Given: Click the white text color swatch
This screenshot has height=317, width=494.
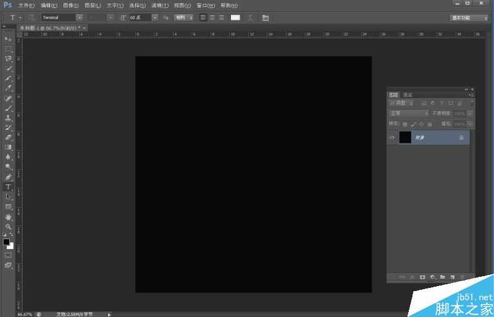Looking at the screenshot, I should 235,18.
